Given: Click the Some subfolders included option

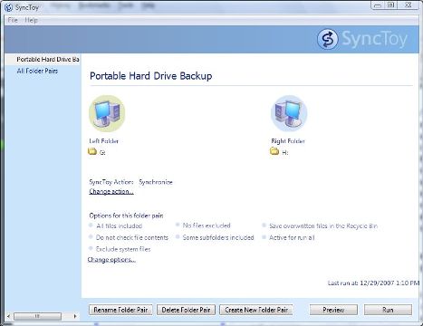Looking at the screenshot, I should coord(218,237).
